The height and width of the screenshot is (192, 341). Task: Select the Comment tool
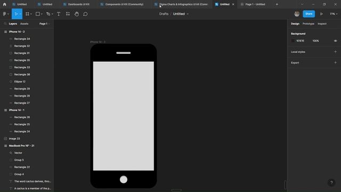pos(85,14)
